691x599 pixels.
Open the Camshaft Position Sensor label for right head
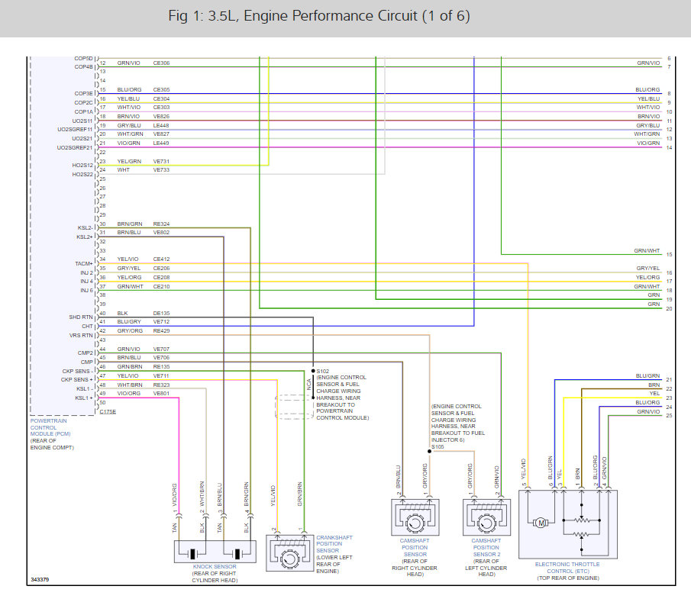pyautogui.click(x=415, y=547)
